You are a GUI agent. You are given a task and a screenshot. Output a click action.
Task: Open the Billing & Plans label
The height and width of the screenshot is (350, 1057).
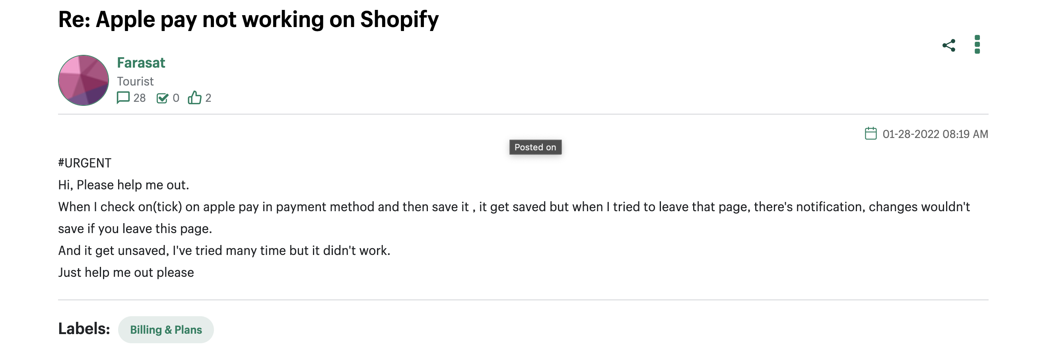pyautogui.click(x=166, y=329)
